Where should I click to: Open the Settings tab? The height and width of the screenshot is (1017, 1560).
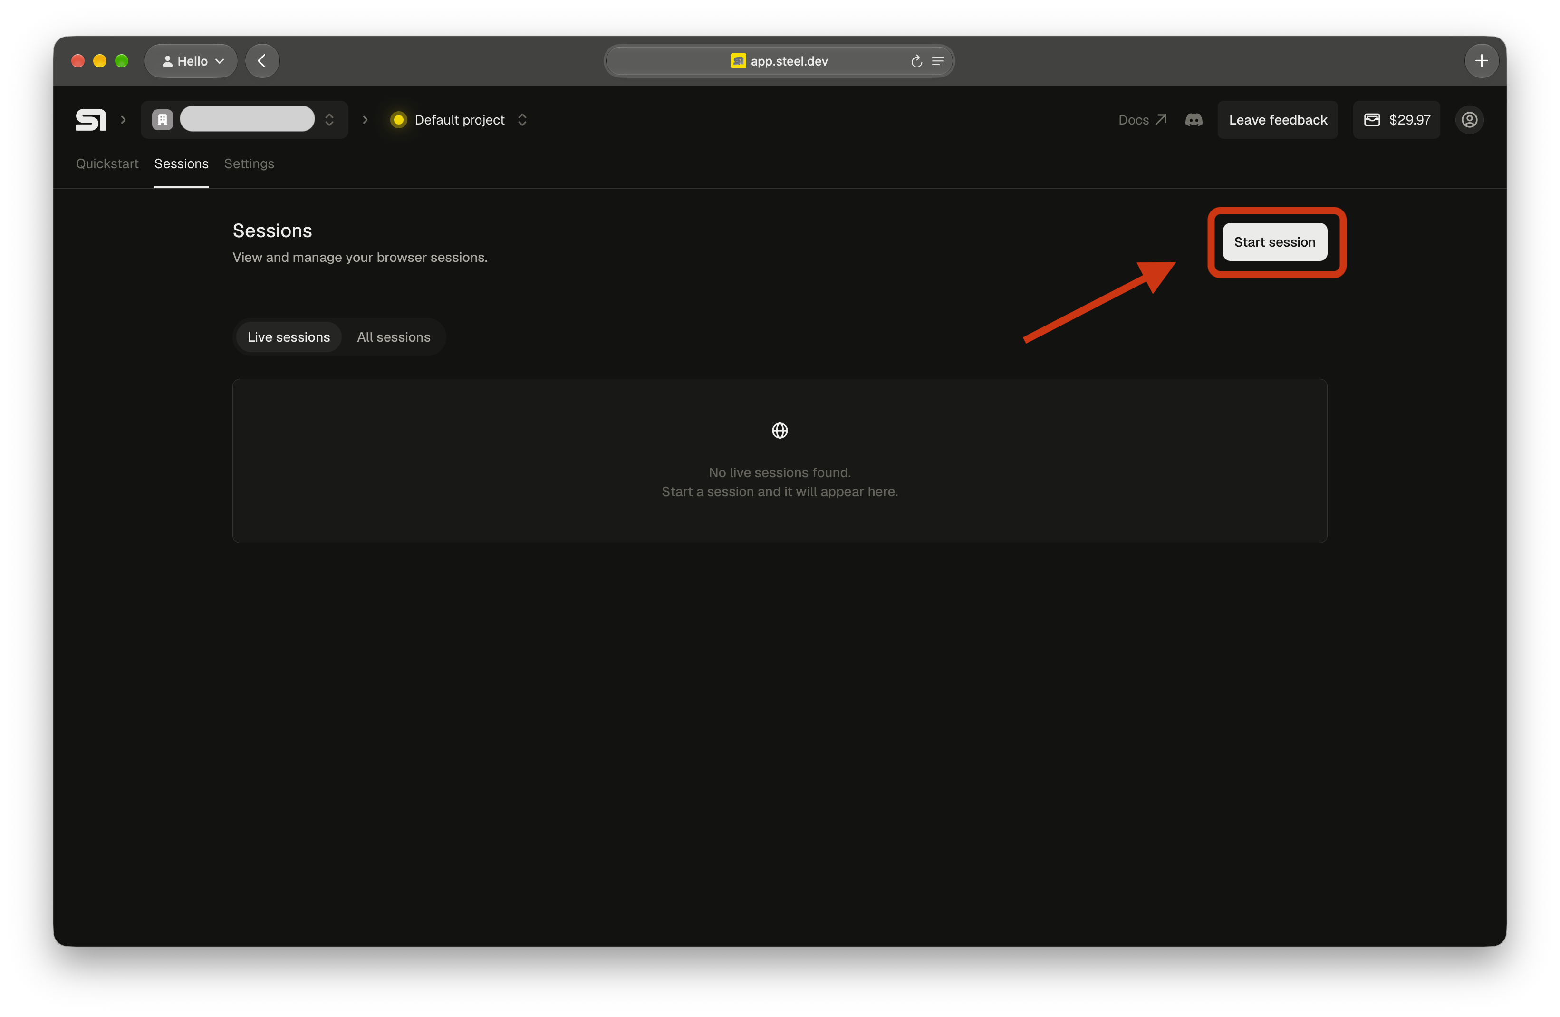click(x=249, y=164)
